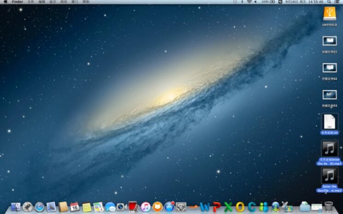Open the 文件 menu
The height and width of the screenshot is (214, 343).
point(30,2)
